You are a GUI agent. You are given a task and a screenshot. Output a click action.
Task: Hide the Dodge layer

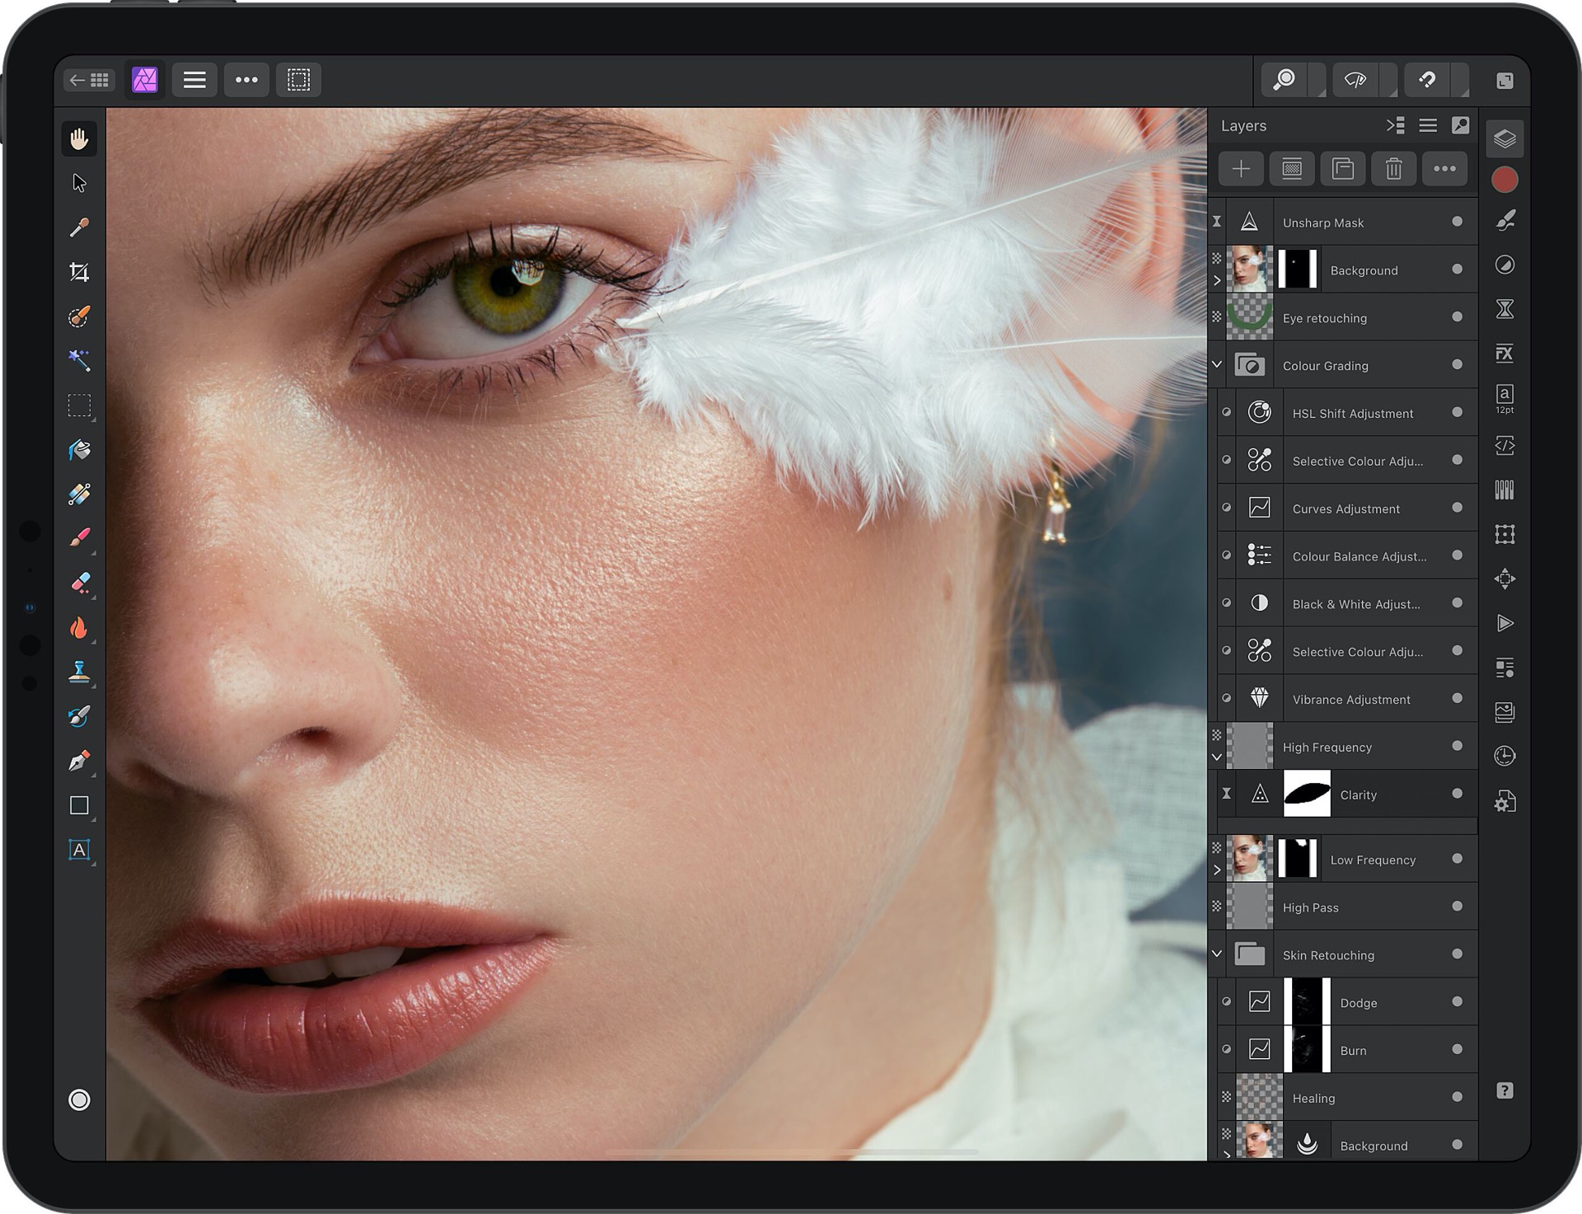tap(1457, 1002)
